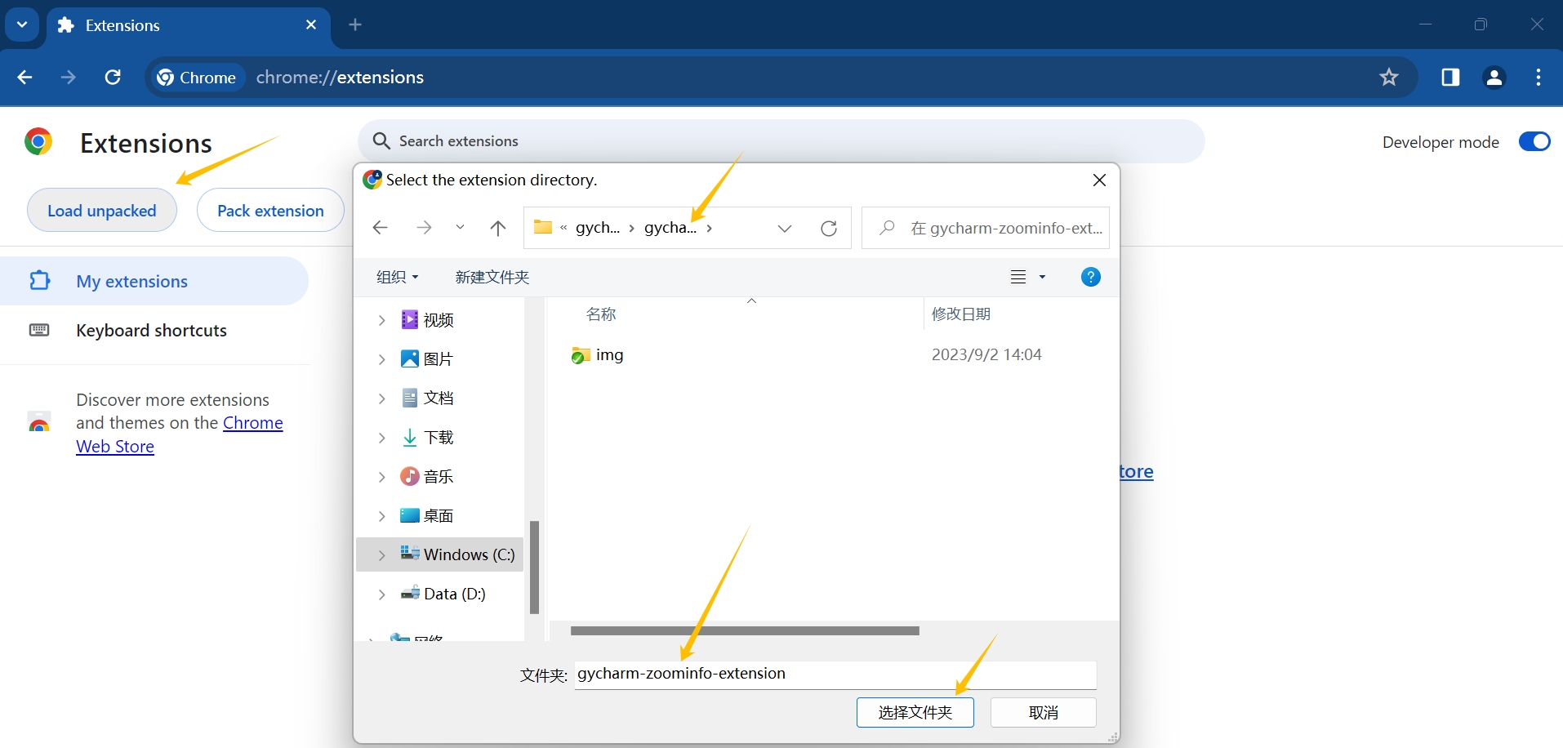Expand the 图片 tree node

381,359
